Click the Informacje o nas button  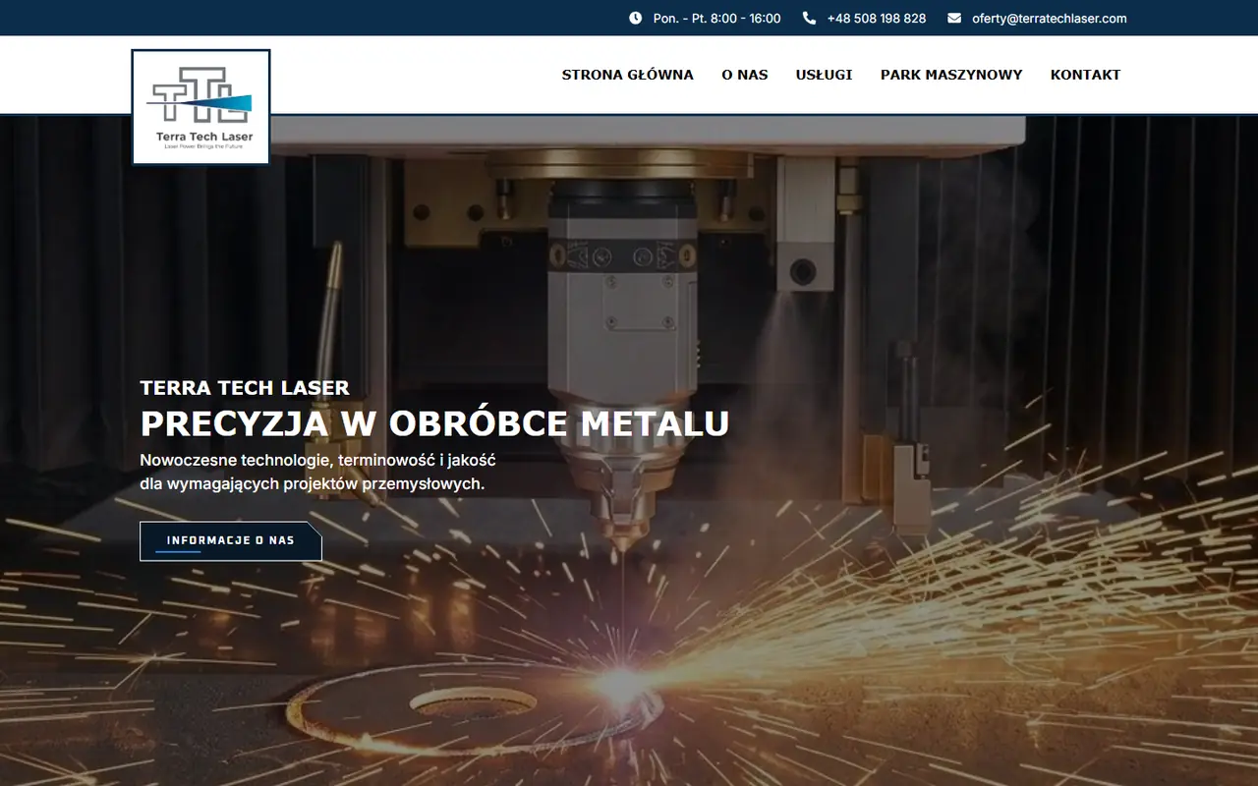pos(231,541)
